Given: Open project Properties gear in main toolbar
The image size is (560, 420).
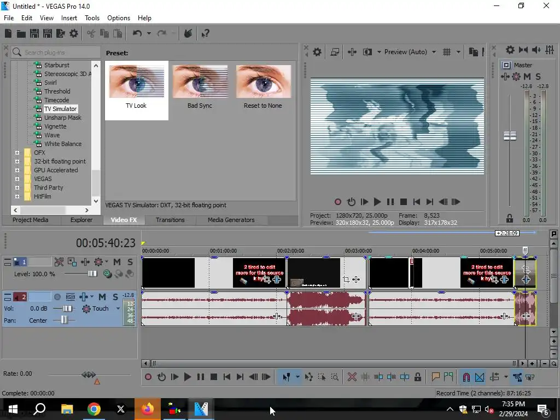Looking at the screenshot, I should [x=74, y=33].
